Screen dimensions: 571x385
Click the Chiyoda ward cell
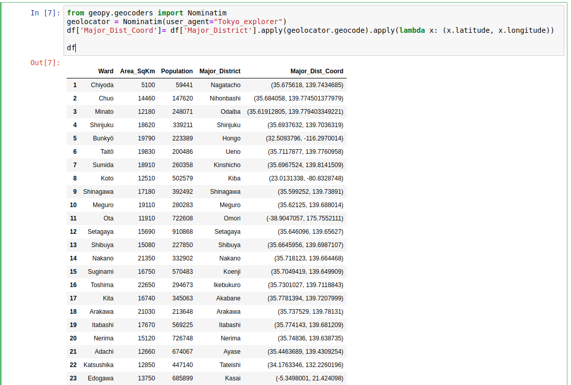(x=102, y=85)
